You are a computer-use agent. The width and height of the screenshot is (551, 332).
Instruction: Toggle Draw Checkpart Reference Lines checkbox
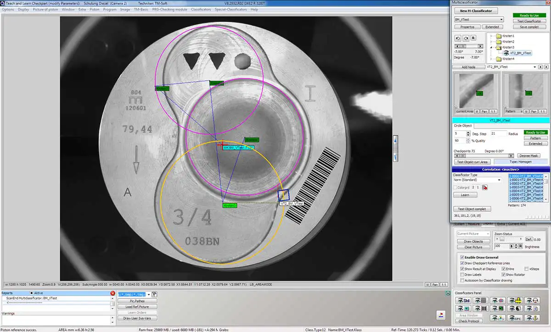coord(462,263)
